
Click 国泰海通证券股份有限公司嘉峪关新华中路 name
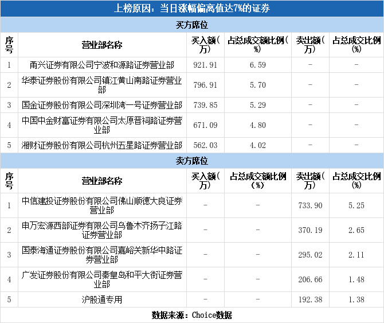pos(102,255)
